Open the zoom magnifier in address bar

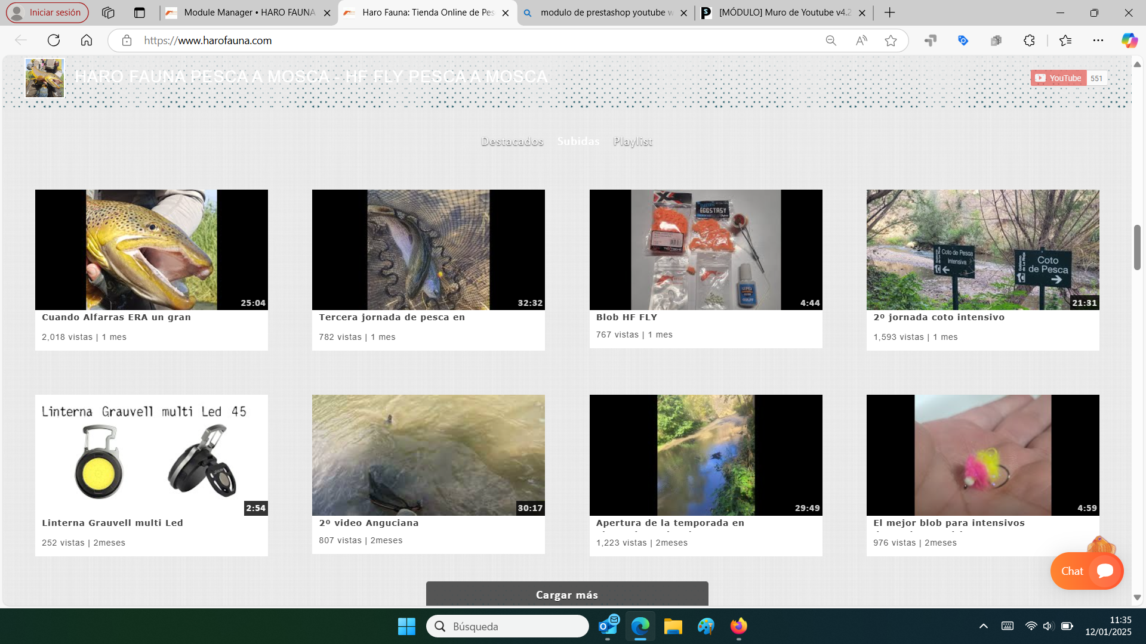click(831, 41)
